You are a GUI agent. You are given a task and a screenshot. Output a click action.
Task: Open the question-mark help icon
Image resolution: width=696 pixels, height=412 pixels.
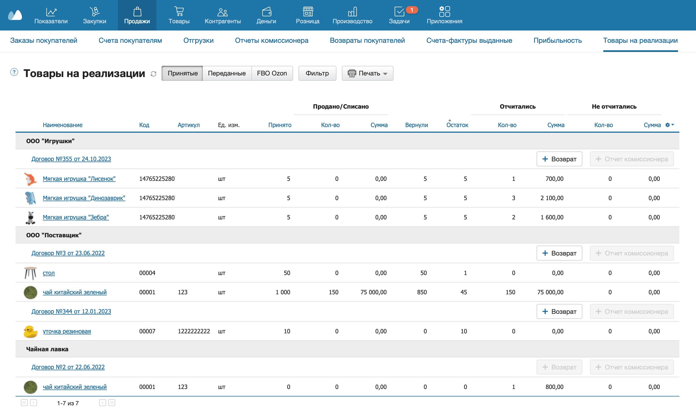[14, 72]
